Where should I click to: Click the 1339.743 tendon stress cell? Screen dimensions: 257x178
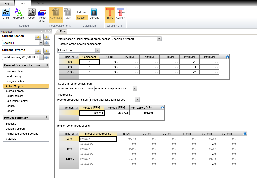(x=92, y=113)
